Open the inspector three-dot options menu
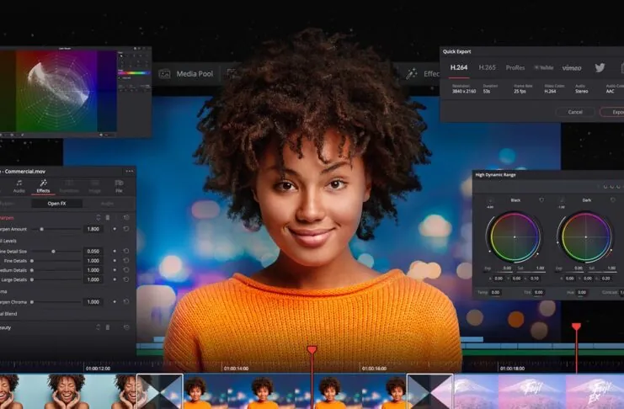 tap(130, 171)
